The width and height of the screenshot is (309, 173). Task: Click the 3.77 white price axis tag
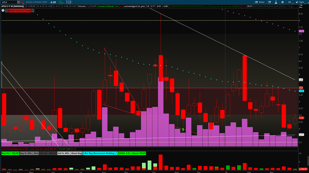coord(302,134)
